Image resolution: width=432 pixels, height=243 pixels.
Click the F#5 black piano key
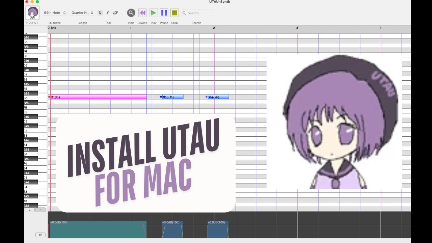pos(31,103)
